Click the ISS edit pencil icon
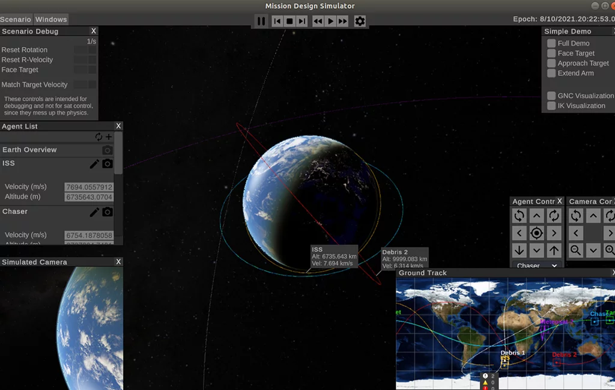 [x=94, y=163]
